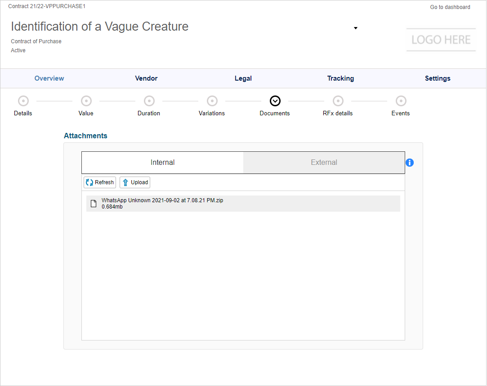Open the Vendor tab
Screen dimensions: 487x386
[146, 78]
